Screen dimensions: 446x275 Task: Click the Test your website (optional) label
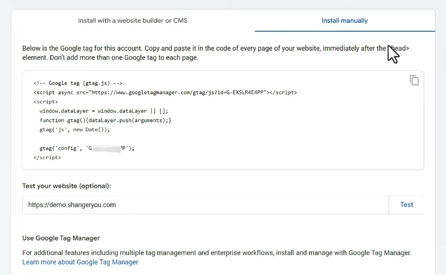tap(66, 186)
